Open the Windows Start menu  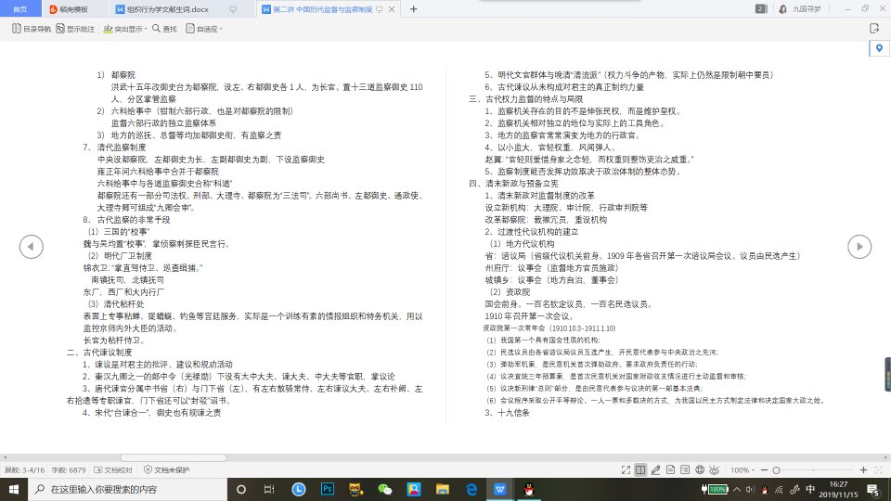14,489
